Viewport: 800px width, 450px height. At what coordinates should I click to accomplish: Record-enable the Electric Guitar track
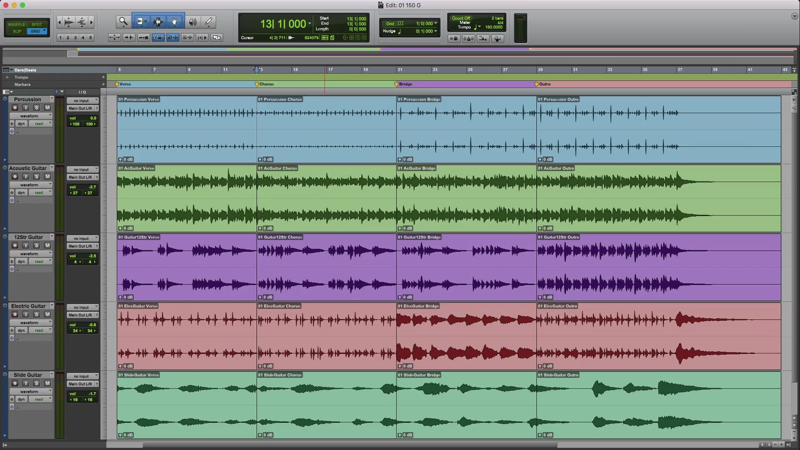tap(15, 315)
